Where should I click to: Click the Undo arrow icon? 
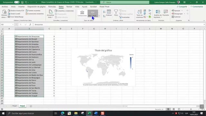[26, 2]
